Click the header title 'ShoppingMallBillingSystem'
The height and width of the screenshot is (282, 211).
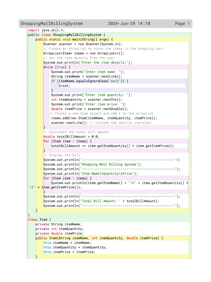52,24
